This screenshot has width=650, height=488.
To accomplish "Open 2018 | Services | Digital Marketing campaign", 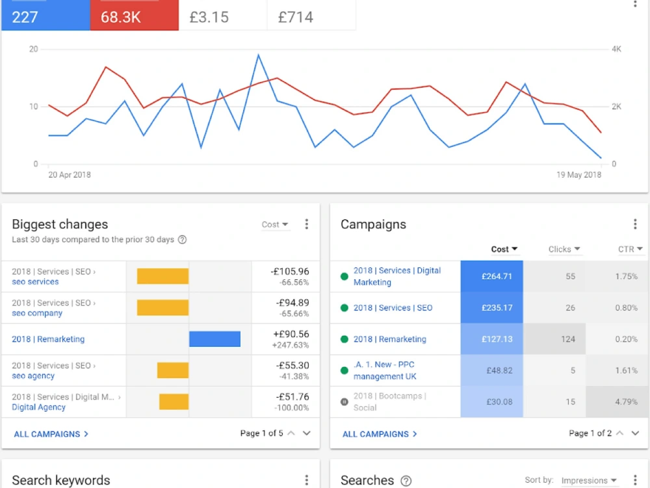I will [397, 277].
